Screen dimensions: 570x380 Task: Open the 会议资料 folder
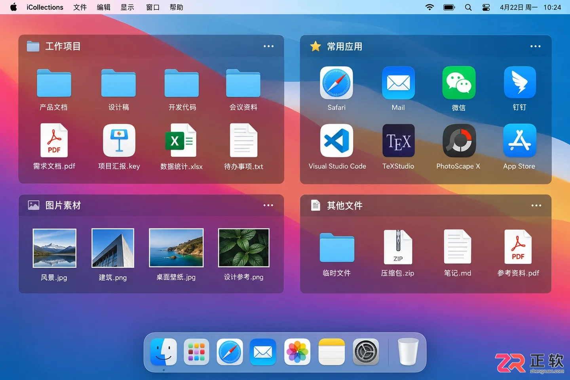coord(243,83)
